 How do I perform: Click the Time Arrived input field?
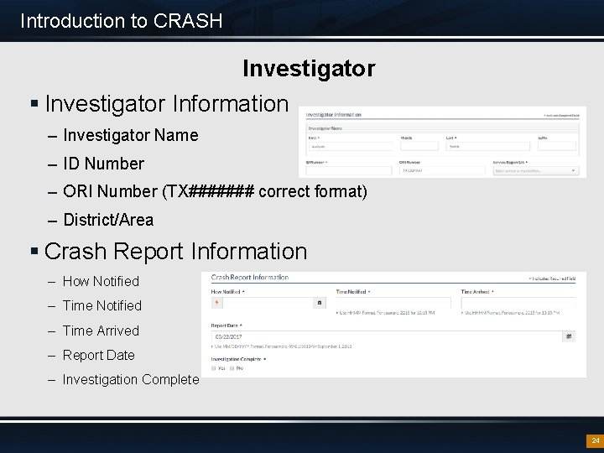518,303
